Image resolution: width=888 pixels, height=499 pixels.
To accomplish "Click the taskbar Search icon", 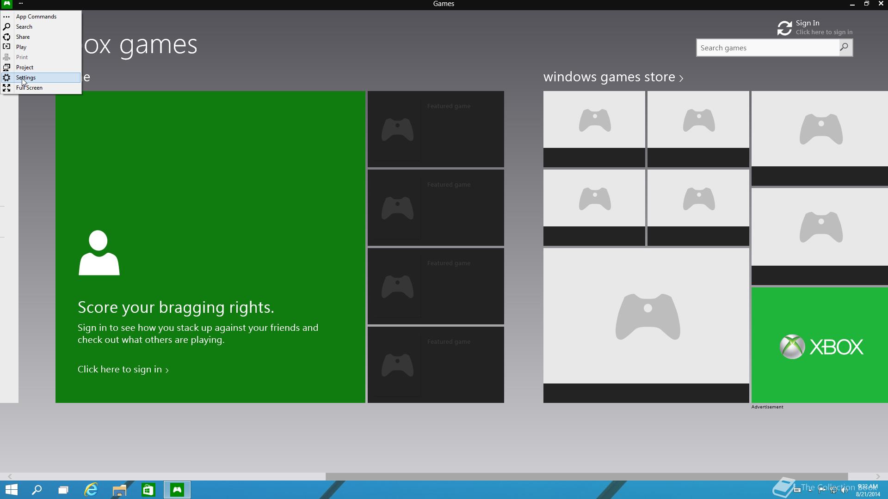I will (37, 490).
